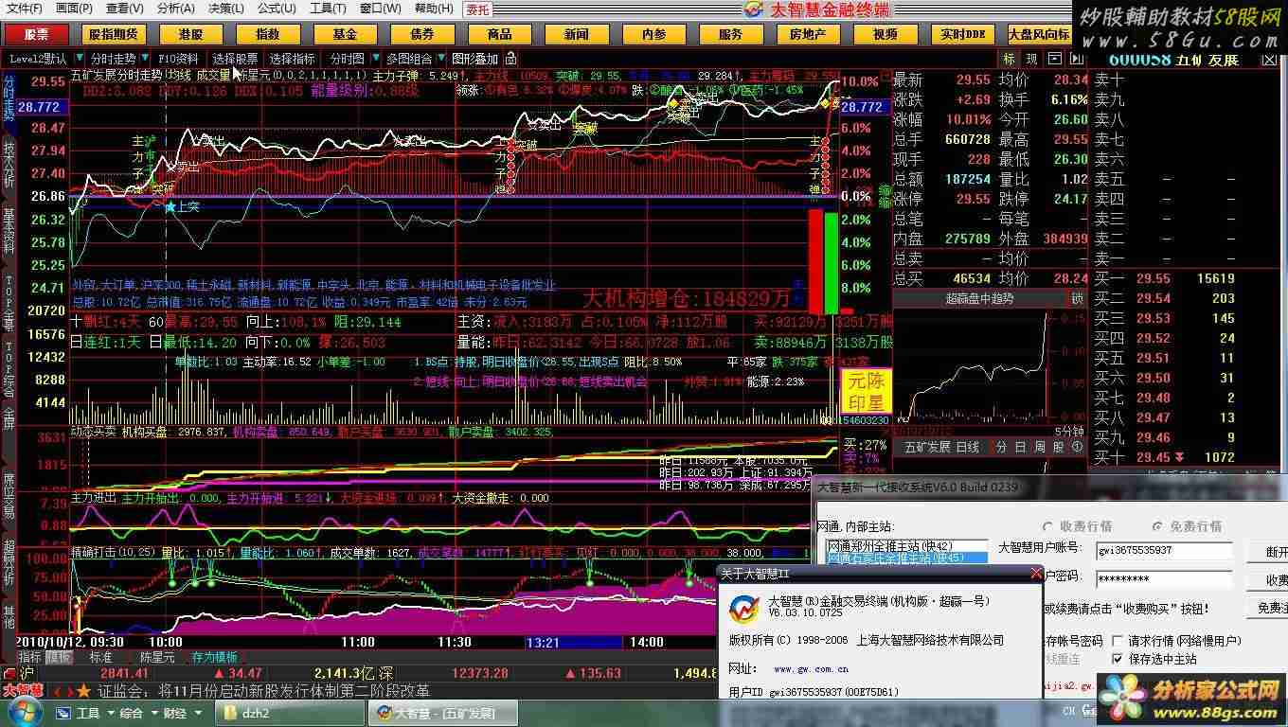Toggle 请求行情(网络慢用户) checkbox

(x=1118, y=641)
